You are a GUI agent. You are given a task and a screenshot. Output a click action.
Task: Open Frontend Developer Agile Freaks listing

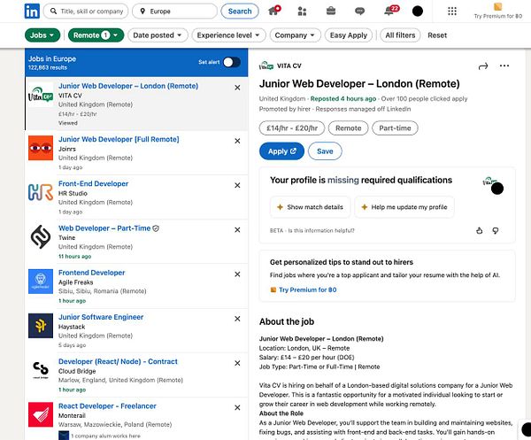point(92,273)
